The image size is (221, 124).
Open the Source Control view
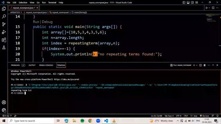click(4, 24)
